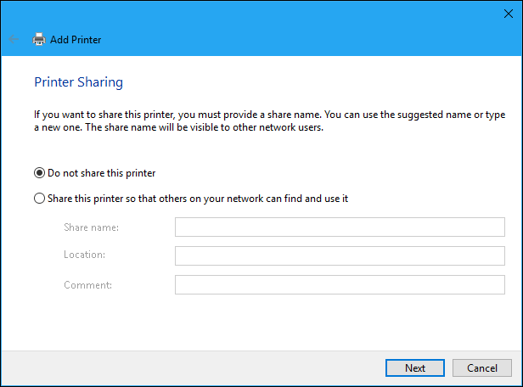Click the share name instructions paragraph

255,121
